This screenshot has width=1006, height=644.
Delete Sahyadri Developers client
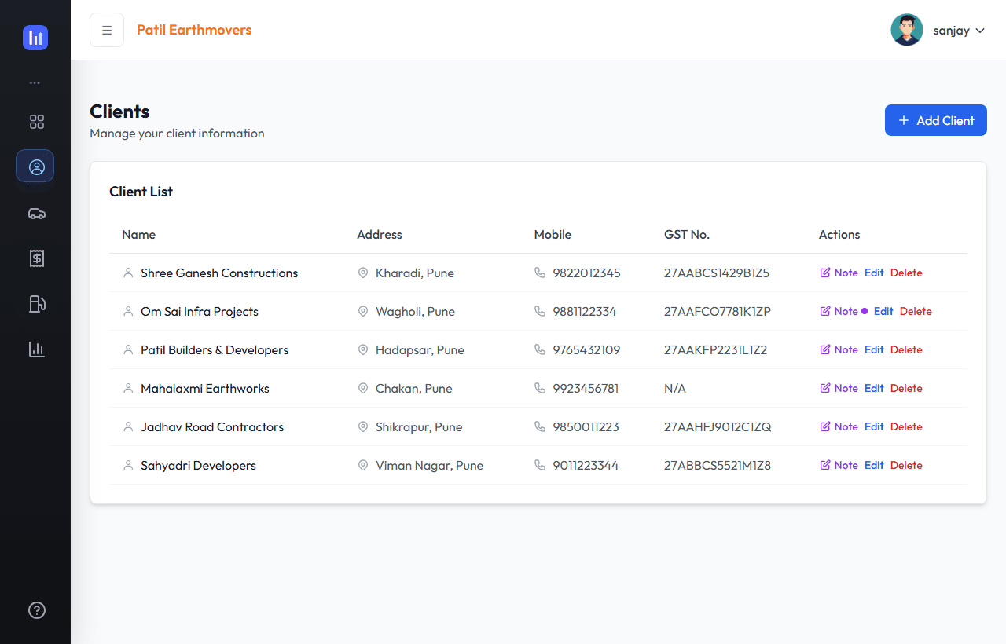click(x=906, y=465)
